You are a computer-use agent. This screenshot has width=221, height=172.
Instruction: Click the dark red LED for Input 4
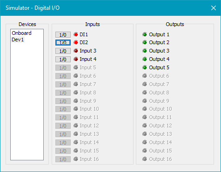click(x=76, y=59)
